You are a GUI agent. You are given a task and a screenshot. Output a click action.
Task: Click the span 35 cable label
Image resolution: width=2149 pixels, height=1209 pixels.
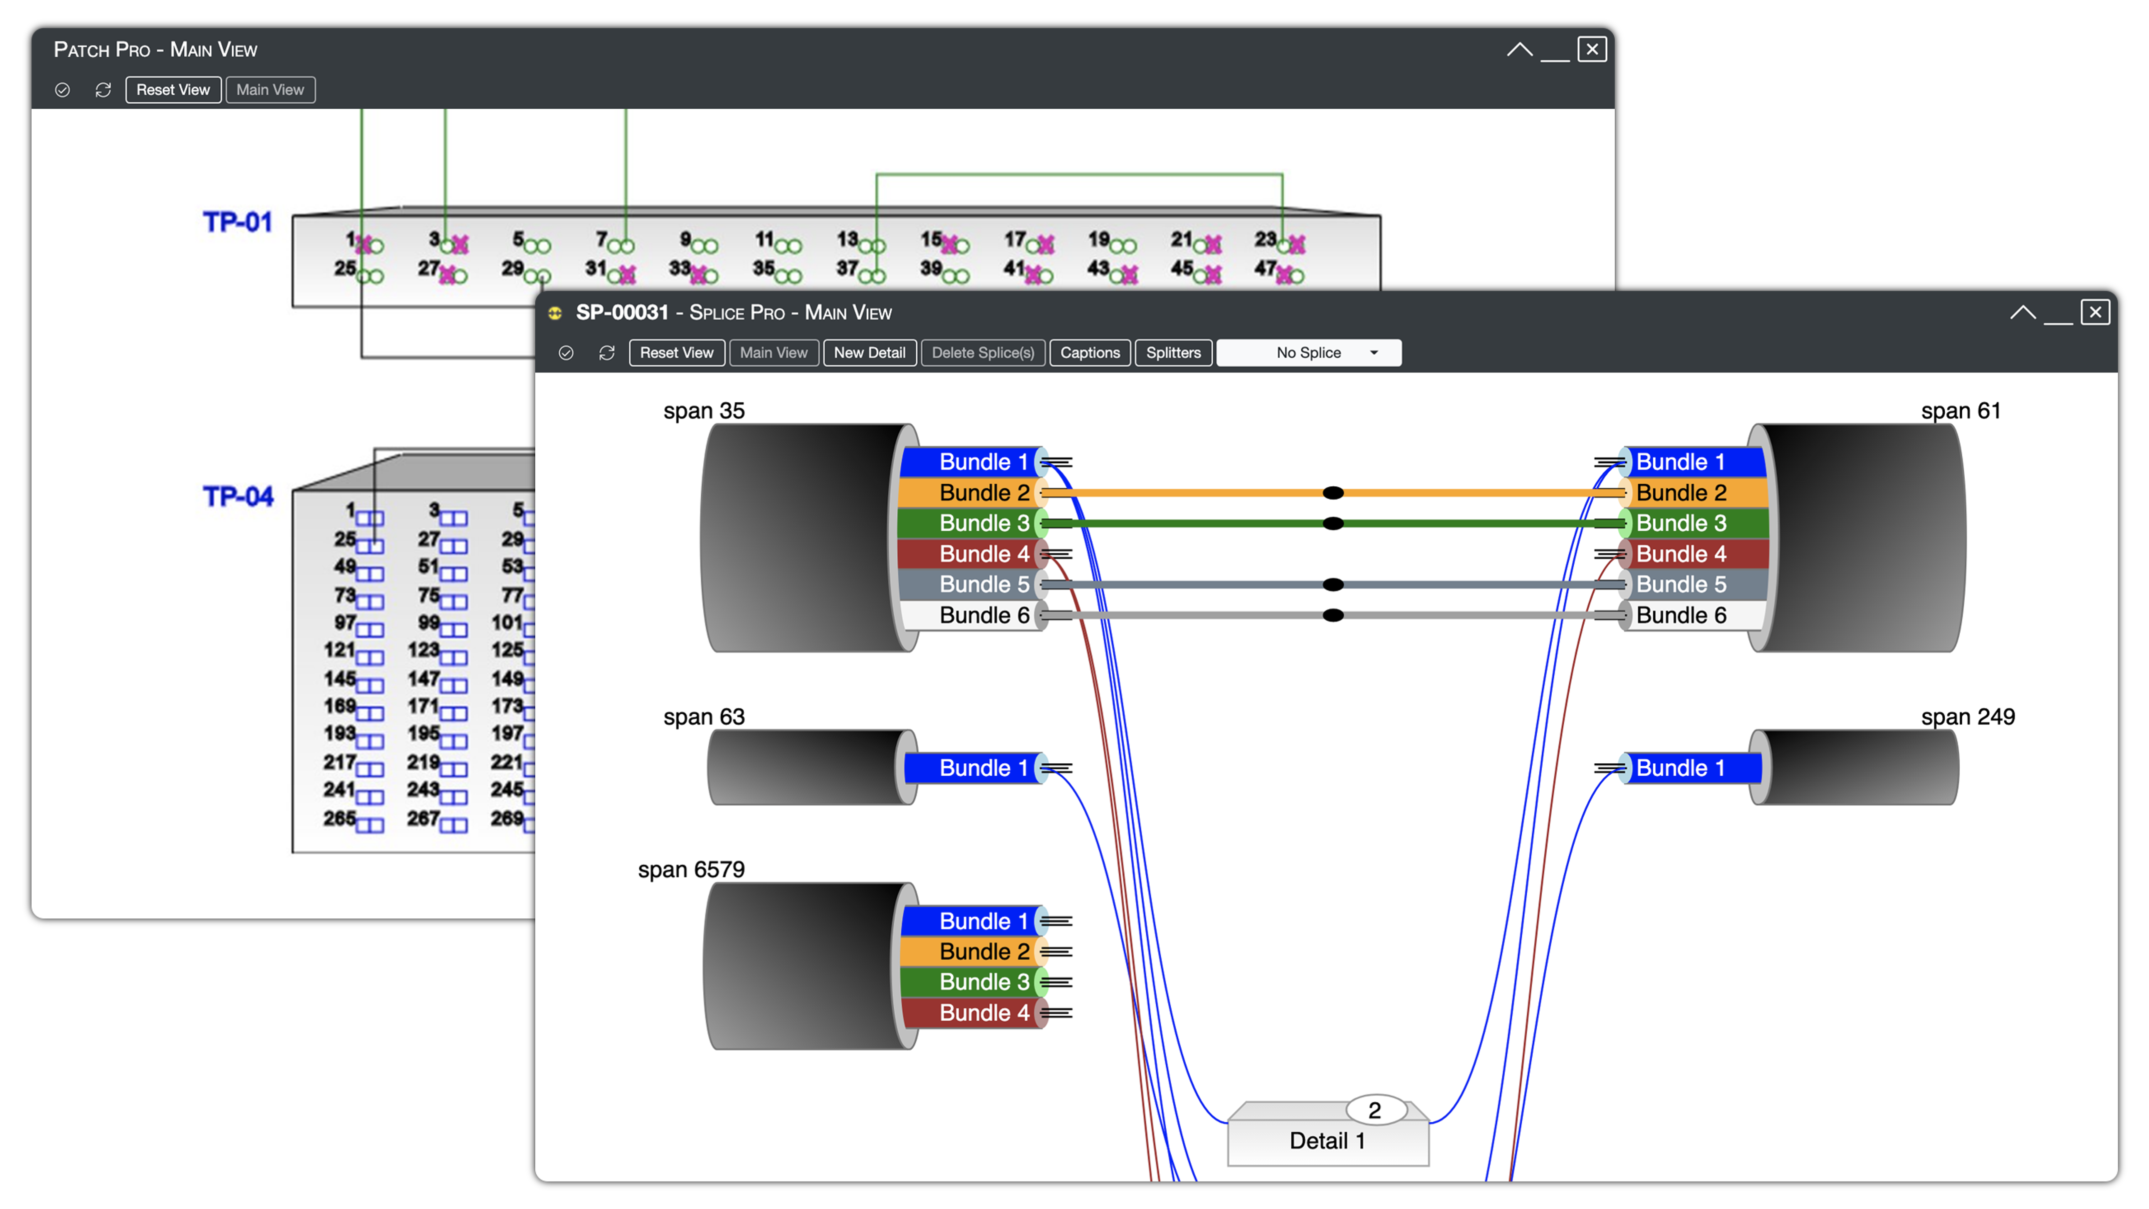point(704,411)
